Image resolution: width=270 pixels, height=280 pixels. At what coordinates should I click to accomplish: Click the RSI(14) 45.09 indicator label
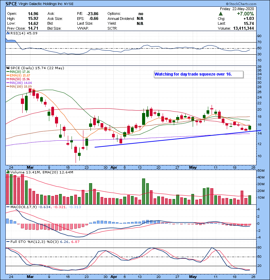24,33
